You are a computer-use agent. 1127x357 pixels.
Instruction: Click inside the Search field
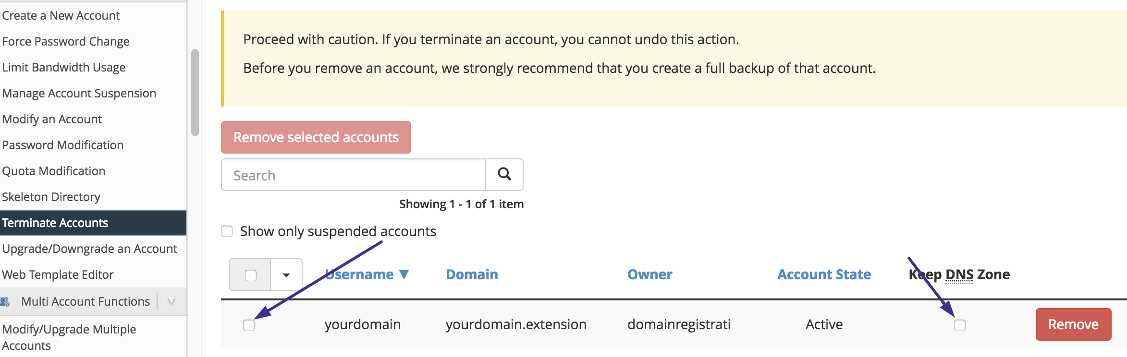[353, 175]
